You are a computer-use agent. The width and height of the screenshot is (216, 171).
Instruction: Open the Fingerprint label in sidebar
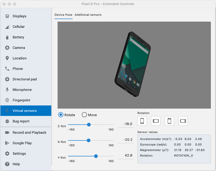pos(21,100)
